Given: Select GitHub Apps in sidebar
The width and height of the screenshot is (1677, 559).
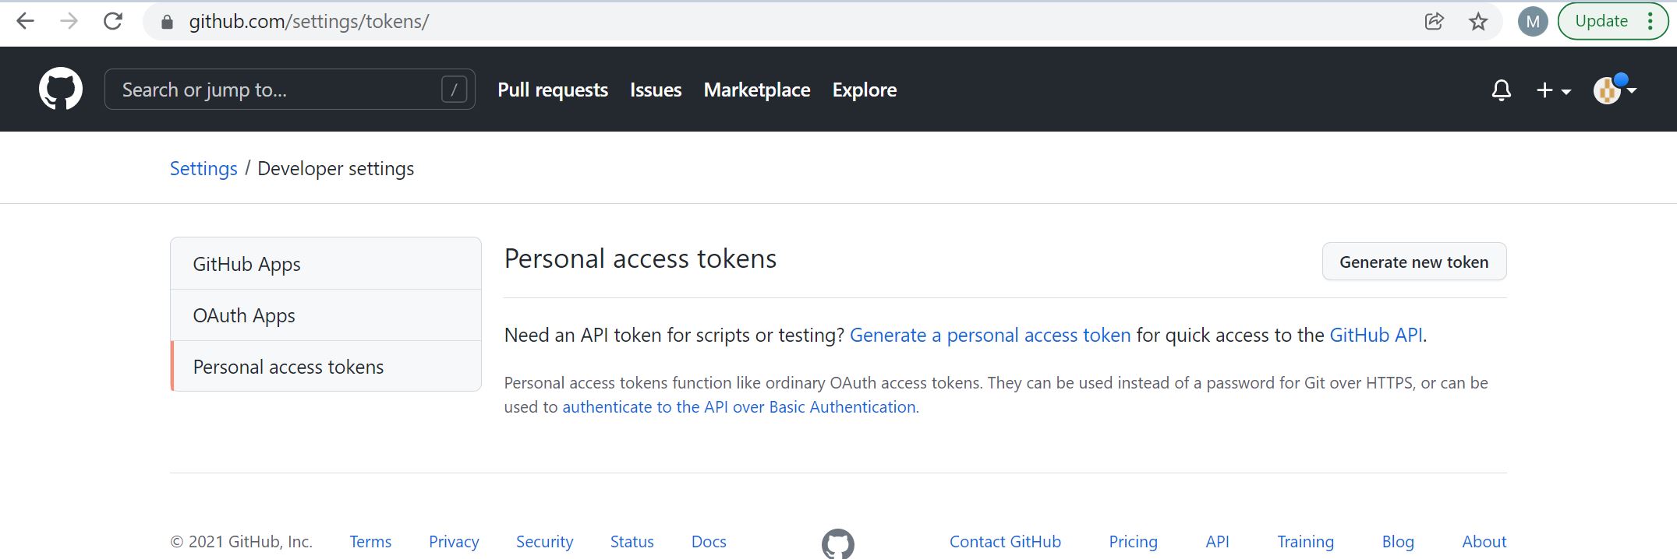Looking at the screenshot, I should point(326,264).
